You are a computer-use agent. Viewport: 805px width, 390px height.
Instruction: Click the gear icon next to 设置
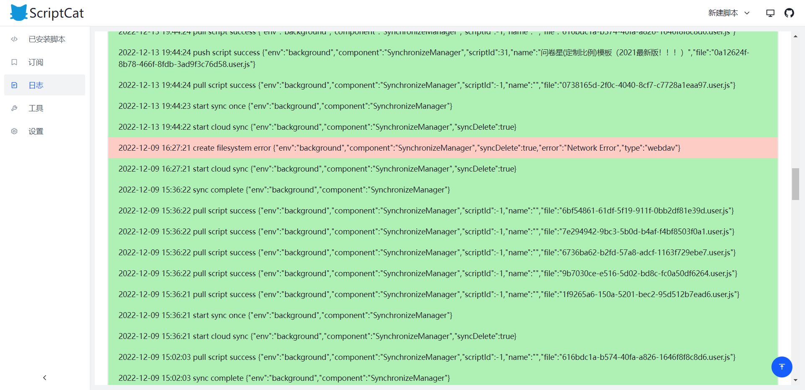click(x=14, y=131)
